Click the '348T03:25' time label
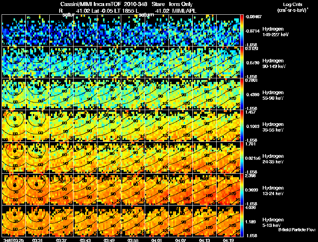 pos(14,240)
